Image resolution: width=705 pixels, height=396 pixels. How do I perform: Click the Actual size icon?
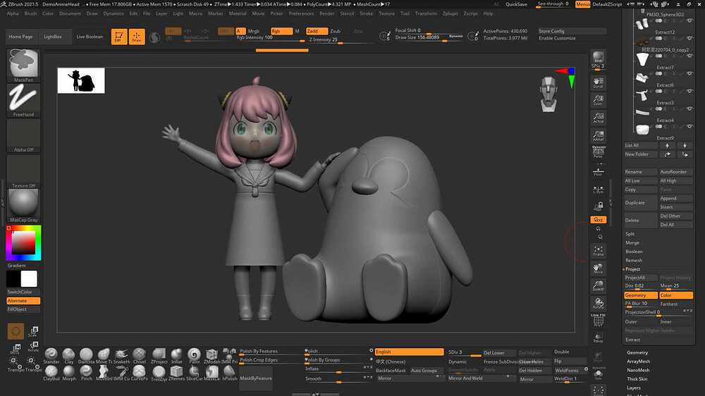[x=598, y=118]
